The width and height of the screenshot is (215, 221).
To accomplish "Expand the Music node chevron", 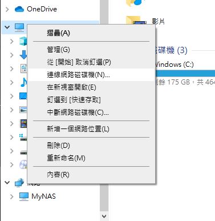I will pos(12,82).
